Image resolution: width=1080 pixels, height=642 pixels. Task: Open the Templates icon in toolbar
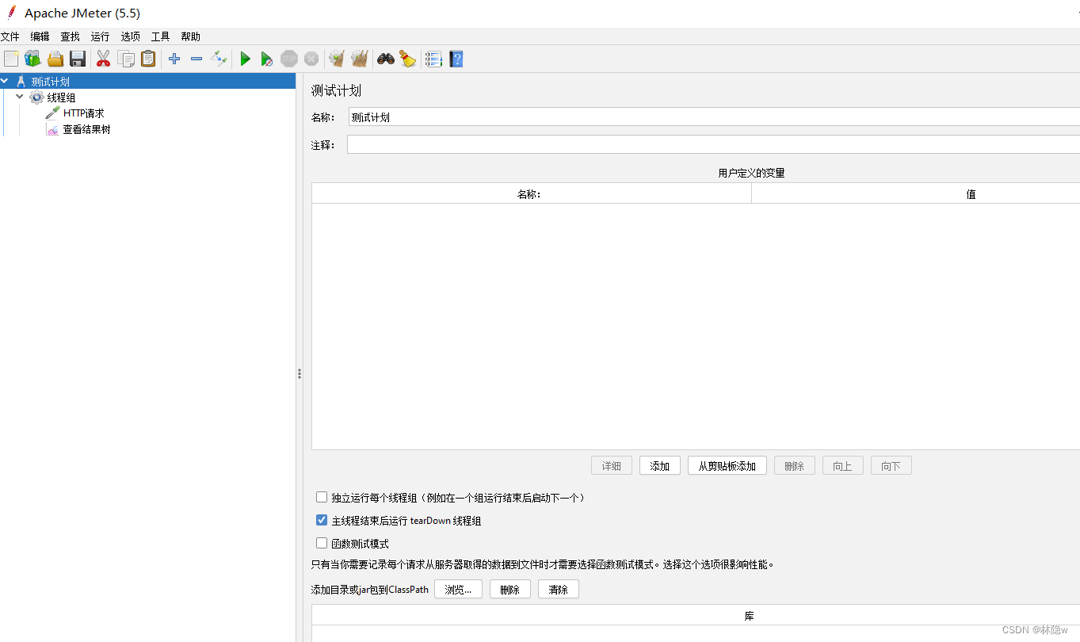pos(32,59)
